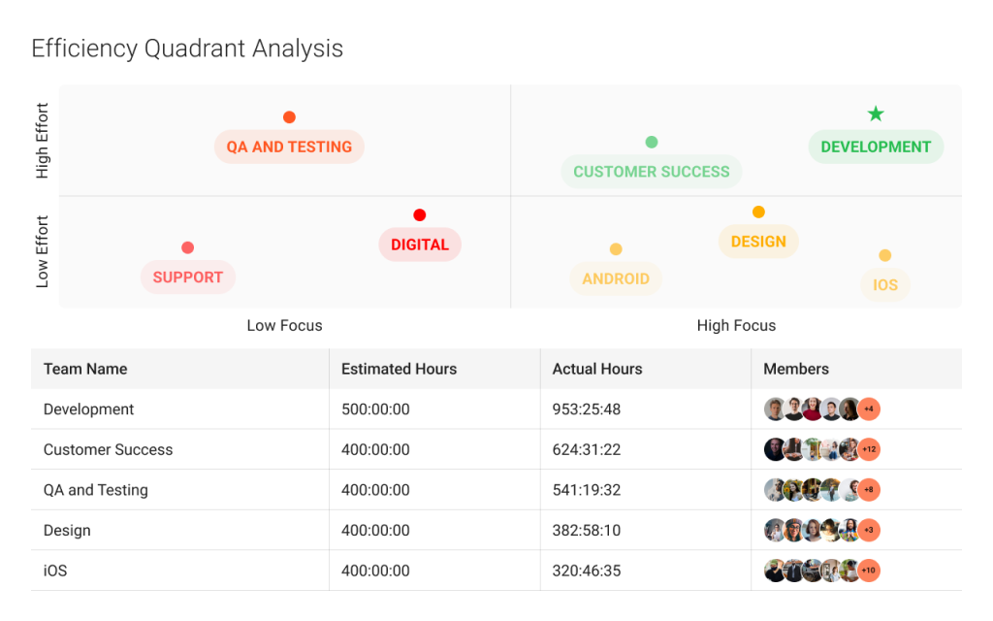The image size is (993, 621).
Task: Select the red dot above the Digital label
Action: click(x=421, y=212)
